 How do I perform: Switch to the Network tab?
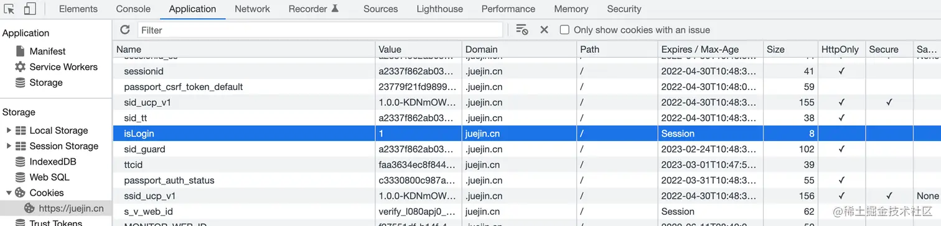click(252, 9)
